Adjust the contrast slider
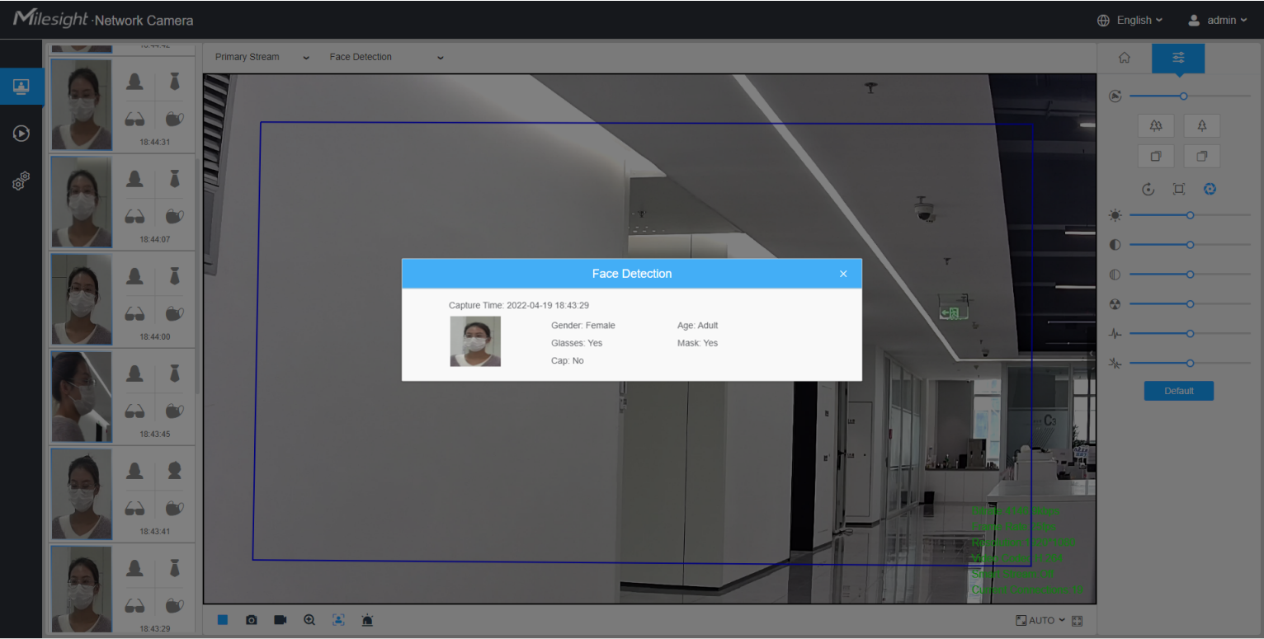The height and width of the screenshot is (639, 1264). [1190, 245]
